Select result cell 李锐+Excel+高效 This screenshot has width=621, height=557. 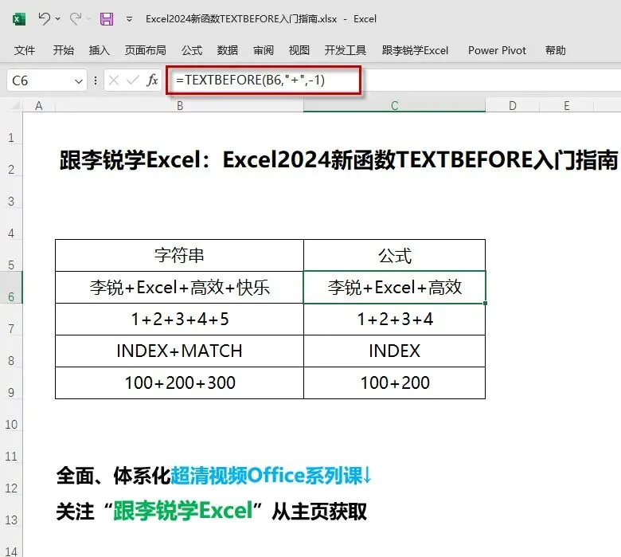394,288
